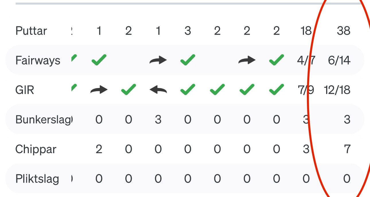The width and height of the screenshot is (370, 197).
Task: Click GIR checkmark between the two arrows
Action: coord(128,90)
